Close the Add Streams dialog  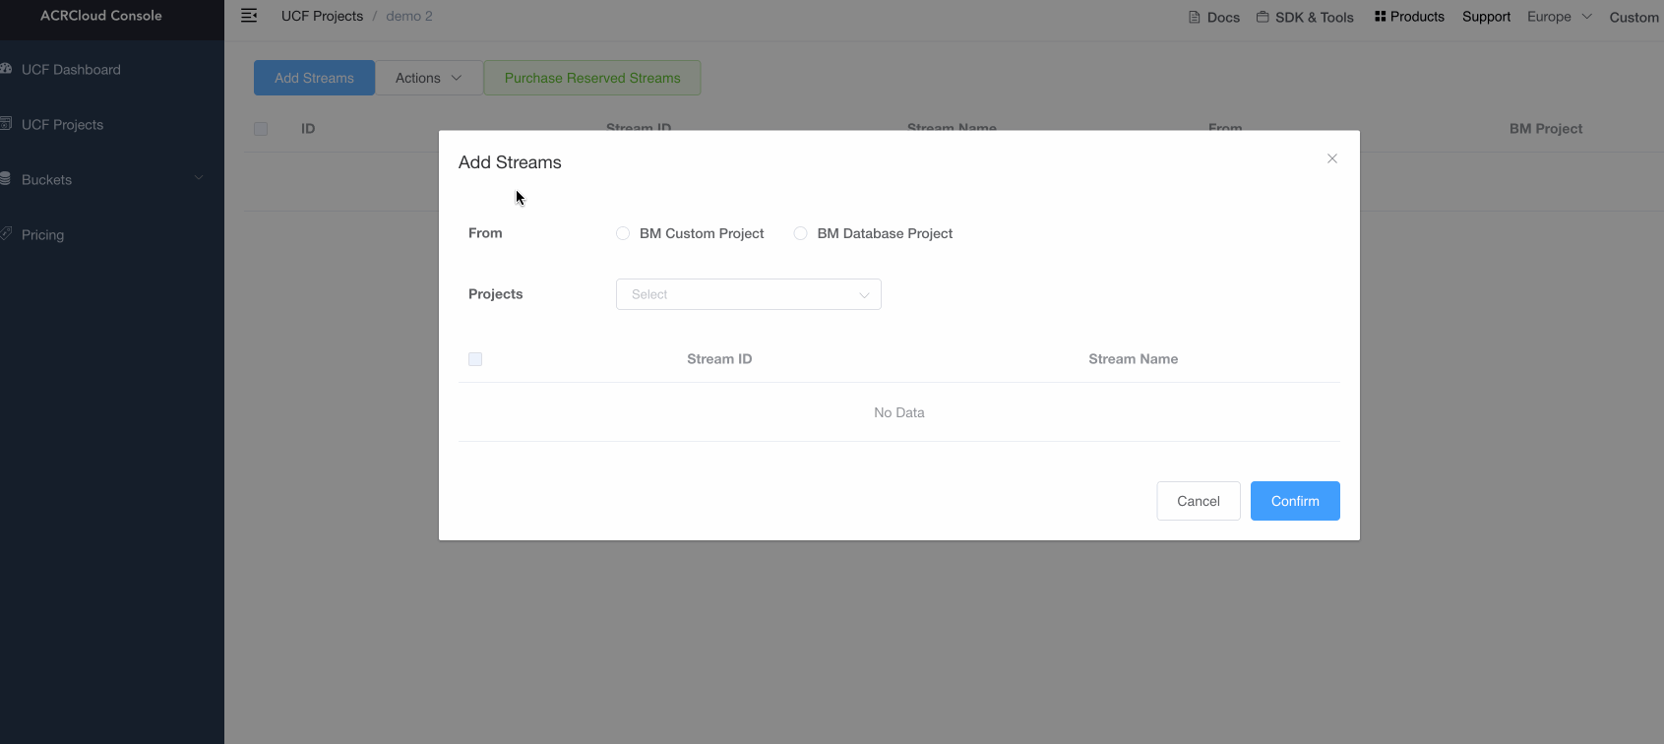click(x=1331, y=158)
